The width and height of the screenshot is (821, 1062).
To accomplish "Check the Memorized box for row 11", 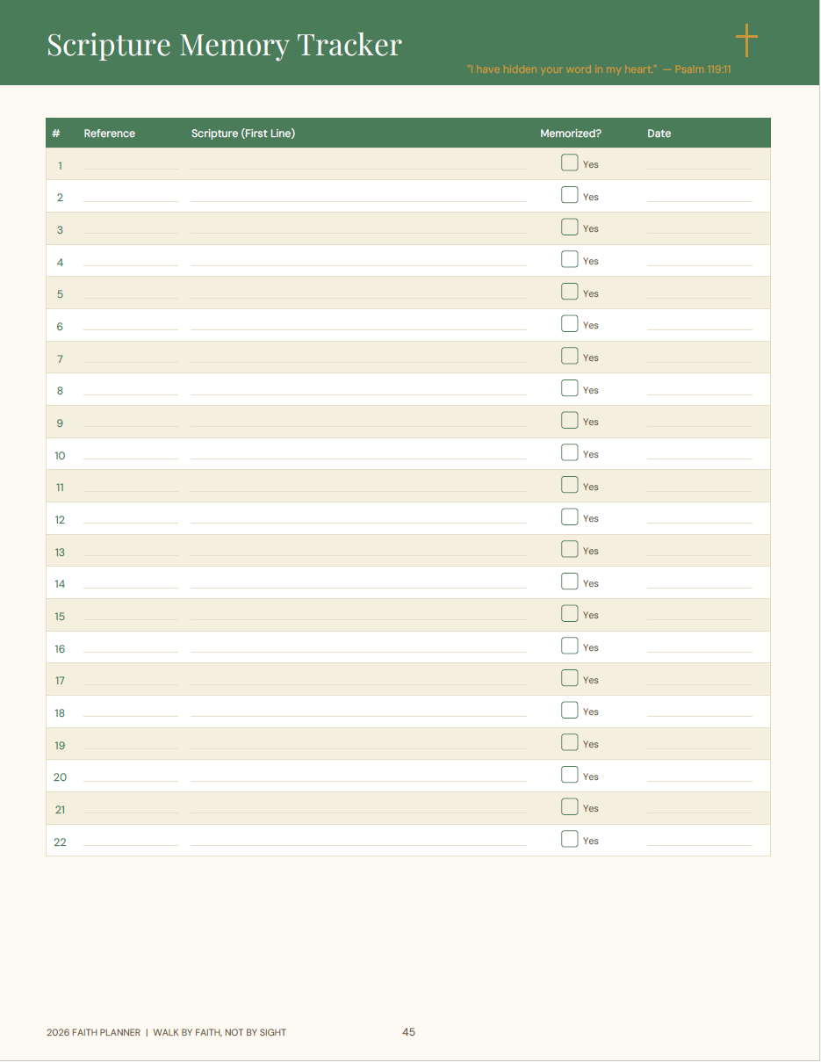I will [x=570, y=485].
